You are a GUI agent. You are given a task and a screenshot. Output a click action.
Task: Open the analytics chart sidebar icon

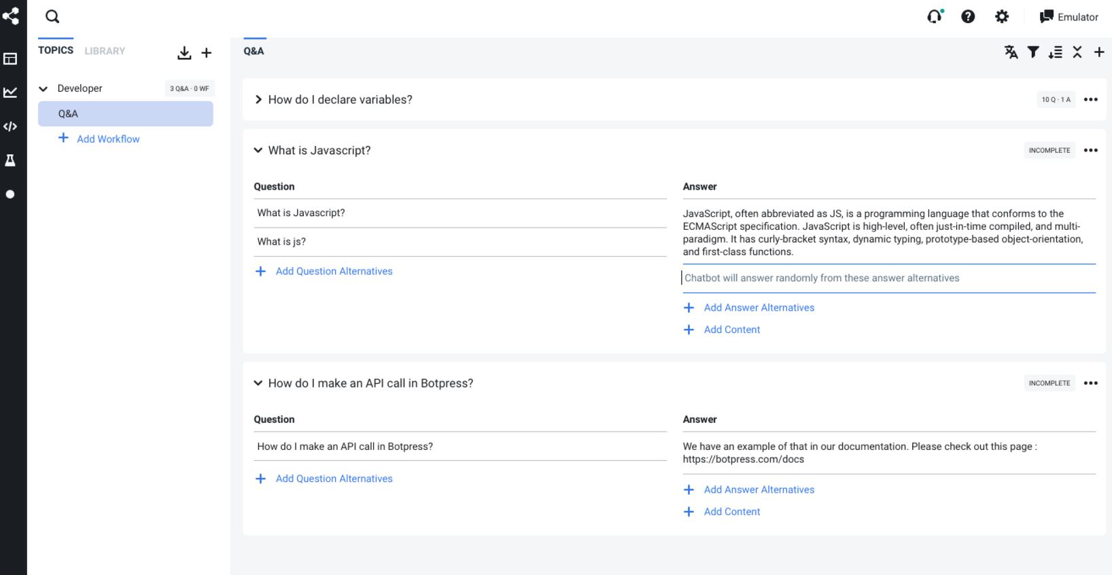(10, 92)
